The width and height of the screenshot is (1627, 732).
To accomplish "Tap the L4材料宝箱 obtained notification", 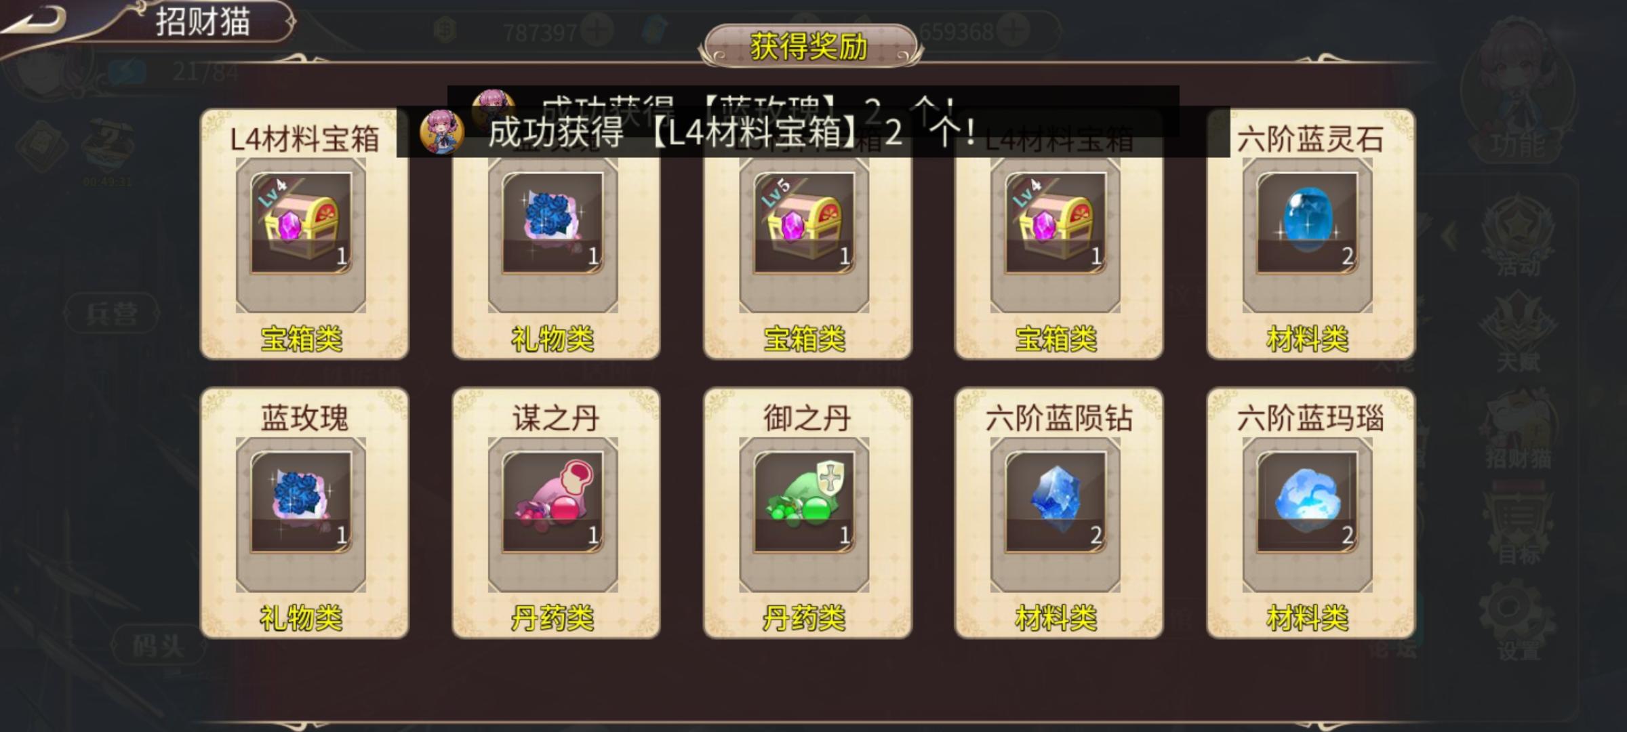I will (813, 131).
